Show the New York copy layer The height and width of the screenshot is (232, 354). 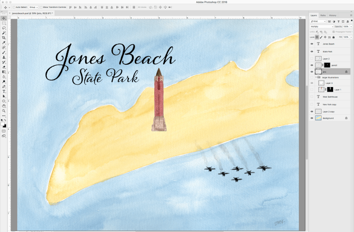coord(312,105)
